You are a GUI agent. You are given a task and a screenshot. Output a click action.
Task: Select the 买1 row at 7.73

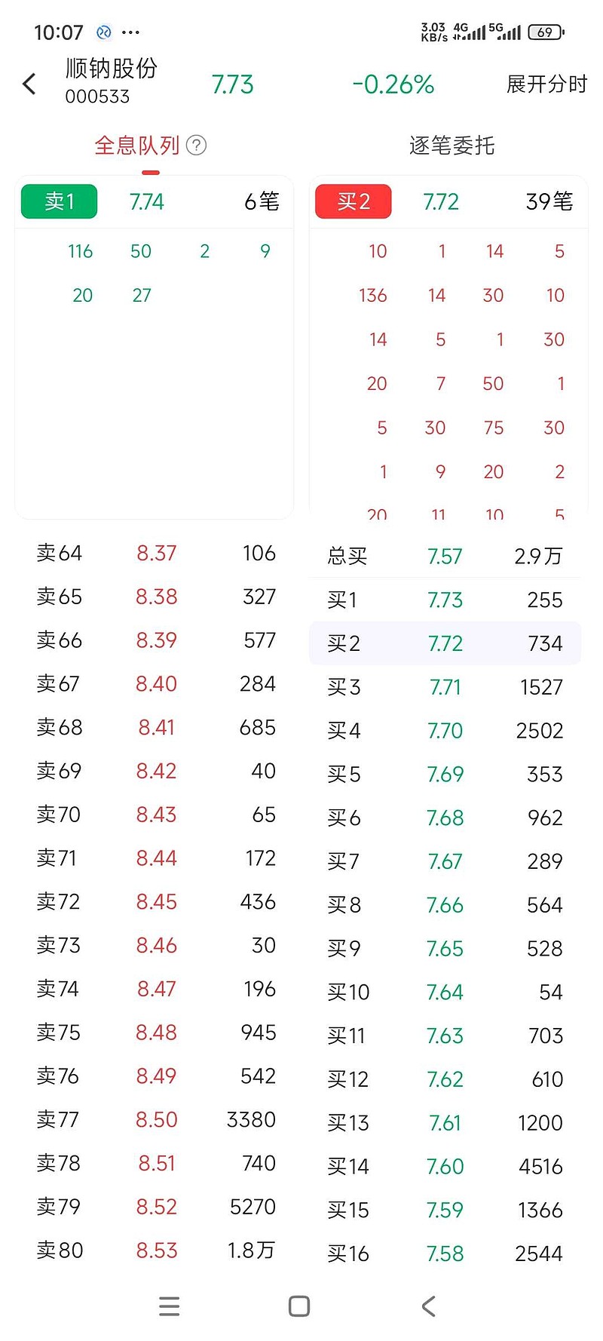(445, 600)
